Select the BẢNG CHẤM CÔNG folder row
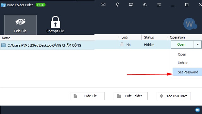 pyautogui.click(x=85, y=45)
